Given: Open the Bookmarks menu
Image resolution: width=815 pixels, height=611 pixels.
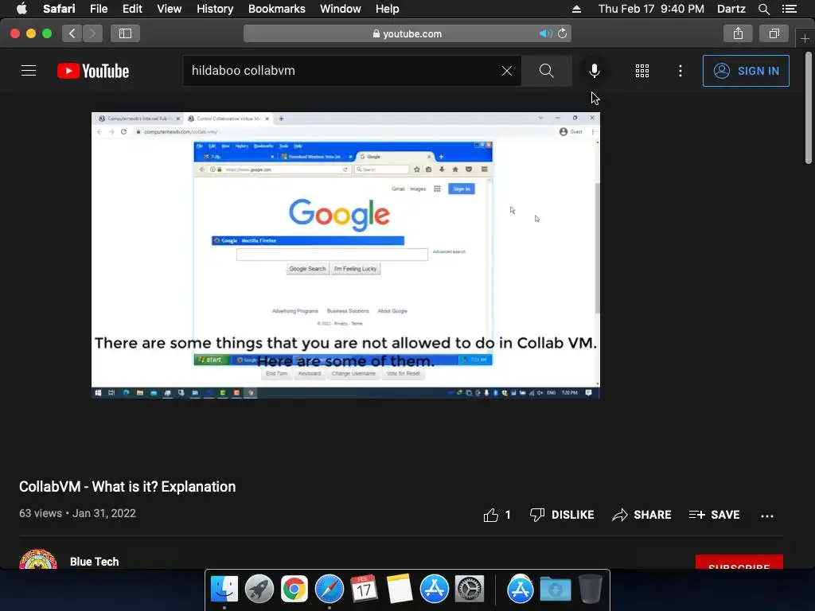Looking at the screenshot, I should pos(276,9).
